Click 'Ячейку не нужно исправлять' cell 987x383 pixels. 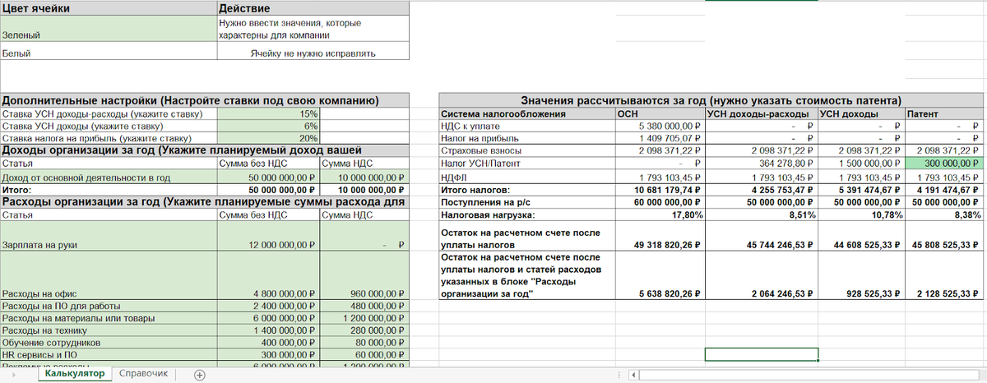[313, 53]
